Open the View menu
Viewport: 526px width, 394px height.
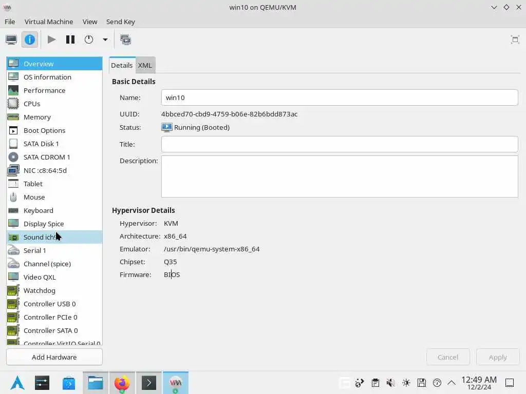90,22
